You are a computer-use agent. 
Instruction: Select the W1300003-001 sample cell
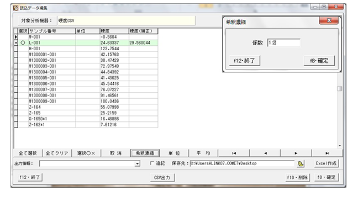pos(52,66)
